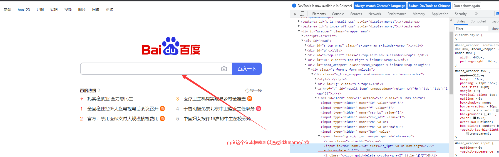Open headline 官方：禁用医保支付大规模核检费用
Image resolution: width=499 pixels, height=157 pixels.
[123, 119]
